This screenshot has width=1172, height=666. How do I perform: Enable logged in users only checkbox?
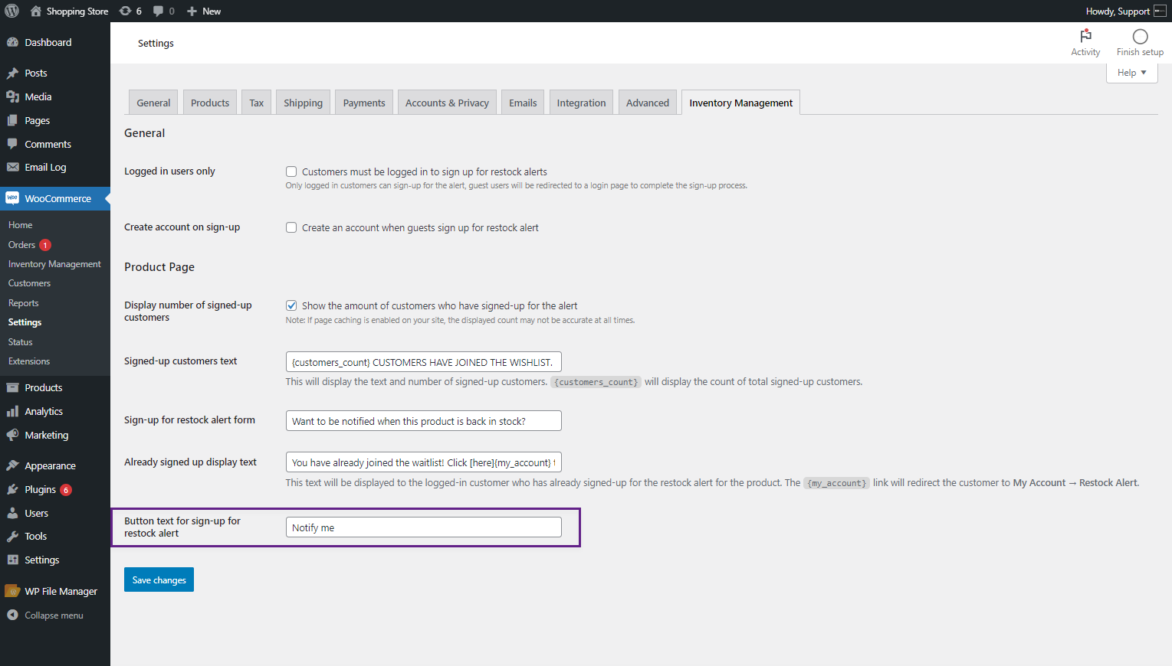coord(291,171)
